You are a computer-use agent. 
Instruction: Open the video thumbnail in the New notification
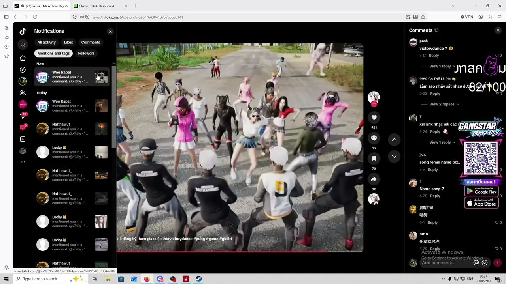click(101, 77)
